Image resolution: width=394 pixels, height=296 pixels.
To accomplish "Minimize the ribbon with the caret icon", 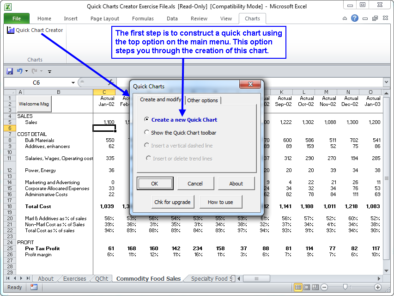I will click(x=345, y=18).
